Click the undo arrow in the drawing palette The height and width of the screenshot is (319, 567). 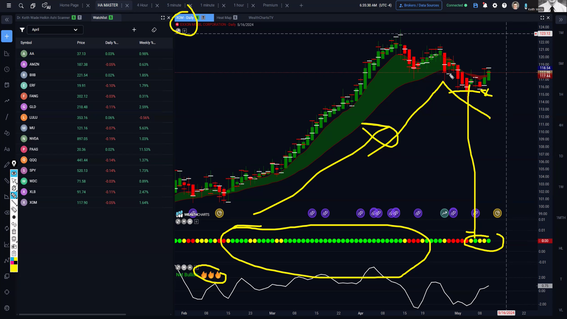[14, 224]
